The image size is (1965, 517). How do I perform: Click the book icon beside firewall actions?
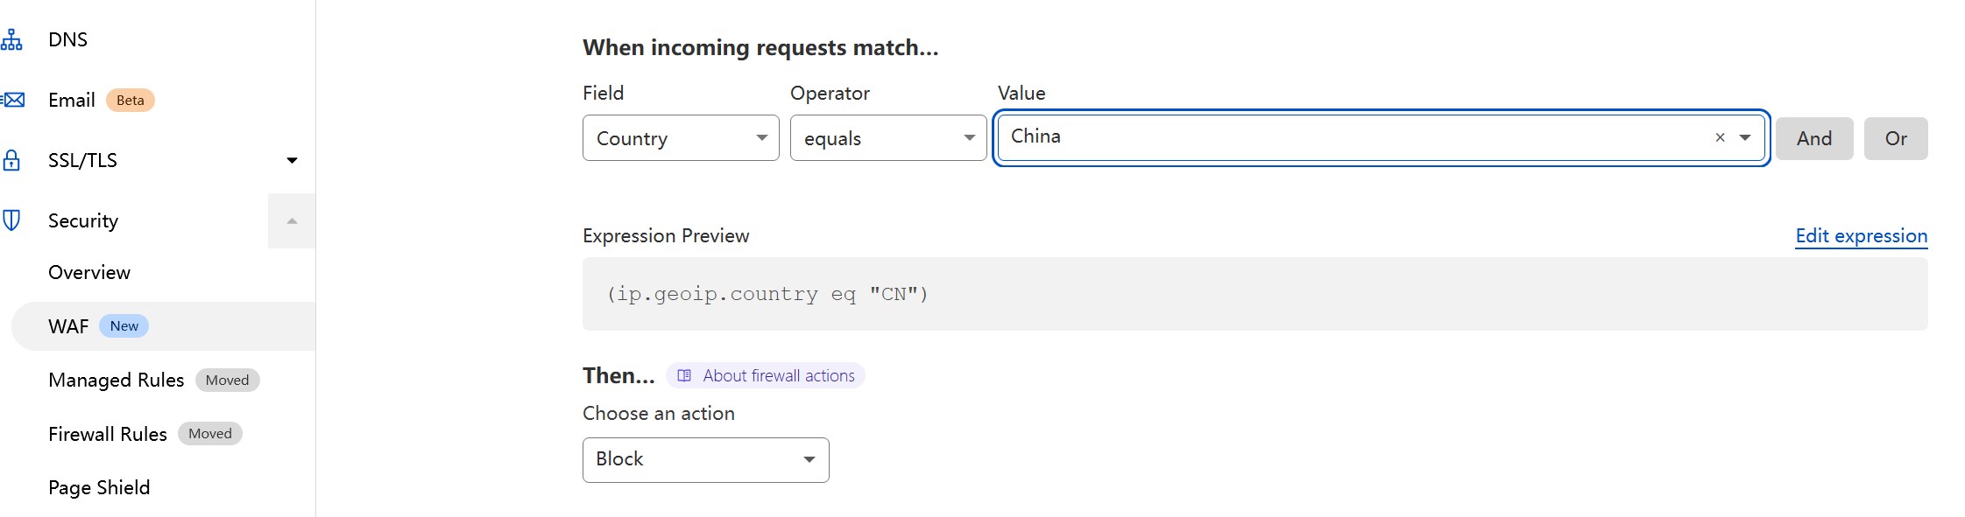click(x=684, y=376)
